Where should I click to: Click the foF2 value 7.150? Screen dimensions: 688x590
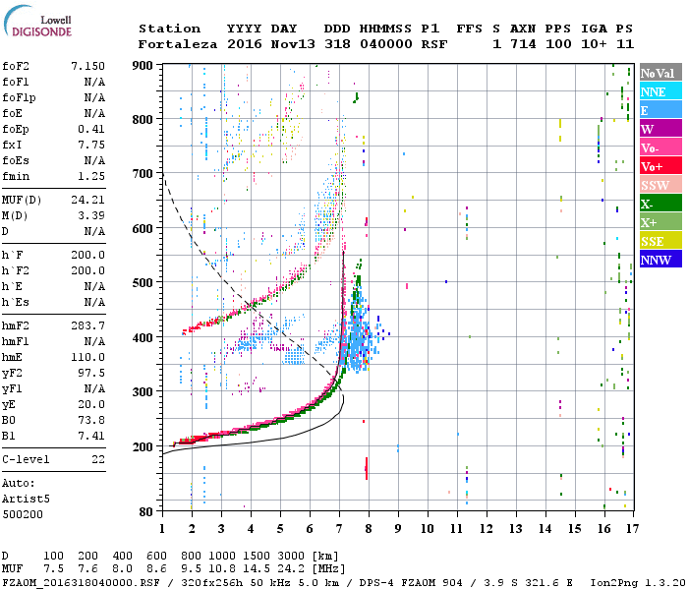(87, 66)
